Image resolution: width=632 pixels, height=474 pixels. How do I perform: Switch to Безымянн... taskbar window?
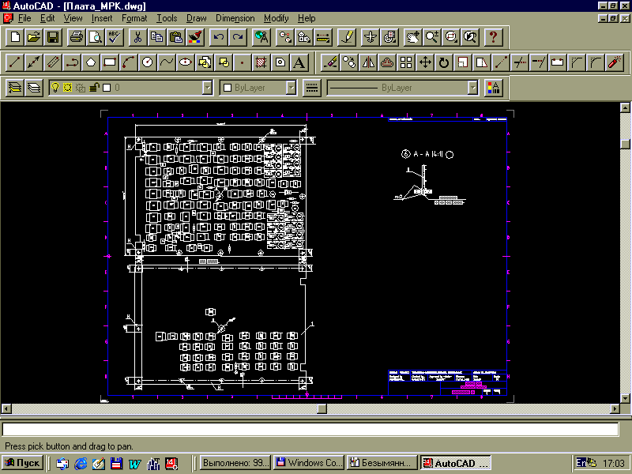[382, 463]
